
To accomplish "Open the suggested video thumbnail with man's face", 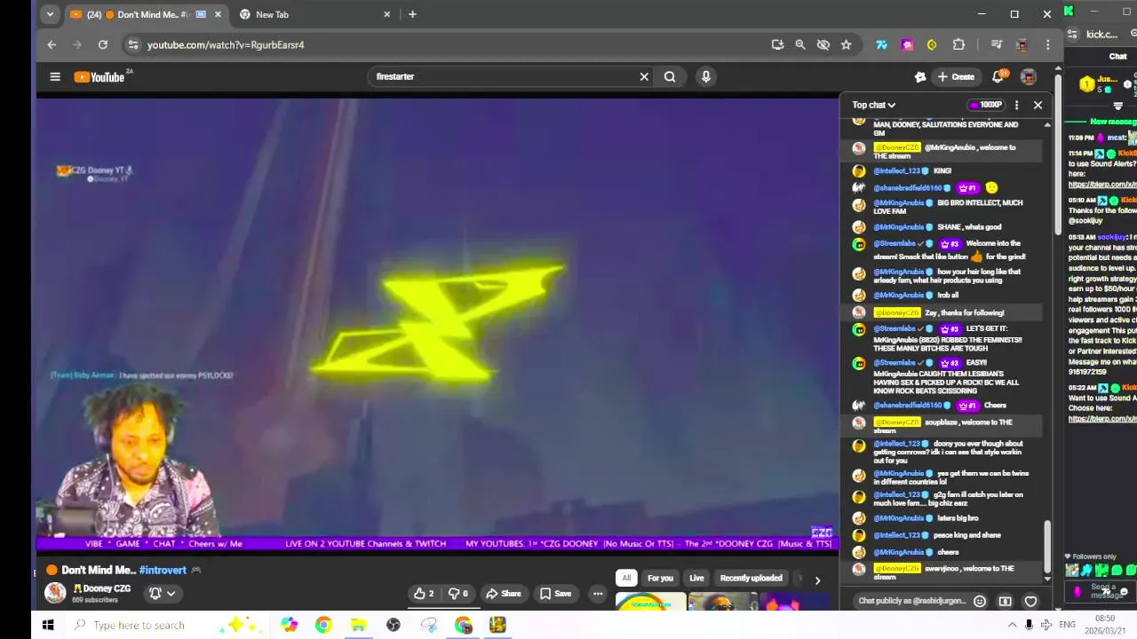I will click(x=722, y=603).
